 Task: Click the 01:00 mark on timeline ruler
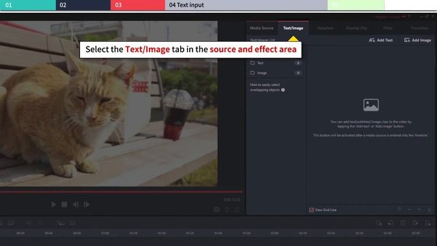click(x=105, y=233)
